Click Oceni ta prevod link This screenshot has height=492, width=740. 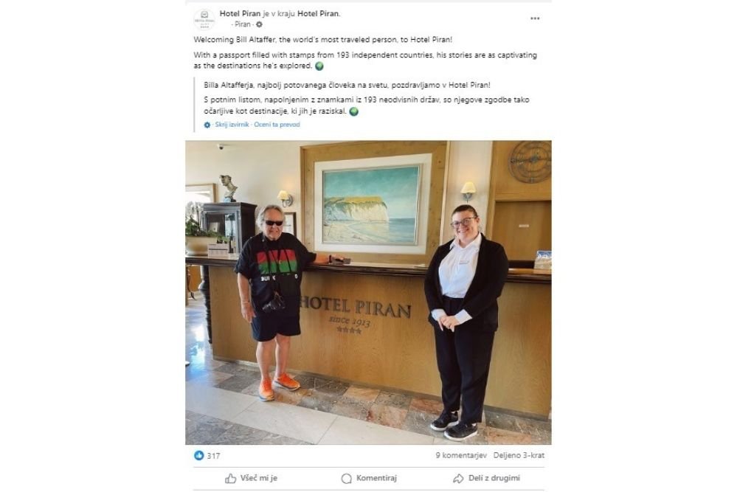[x=277, y=125]
